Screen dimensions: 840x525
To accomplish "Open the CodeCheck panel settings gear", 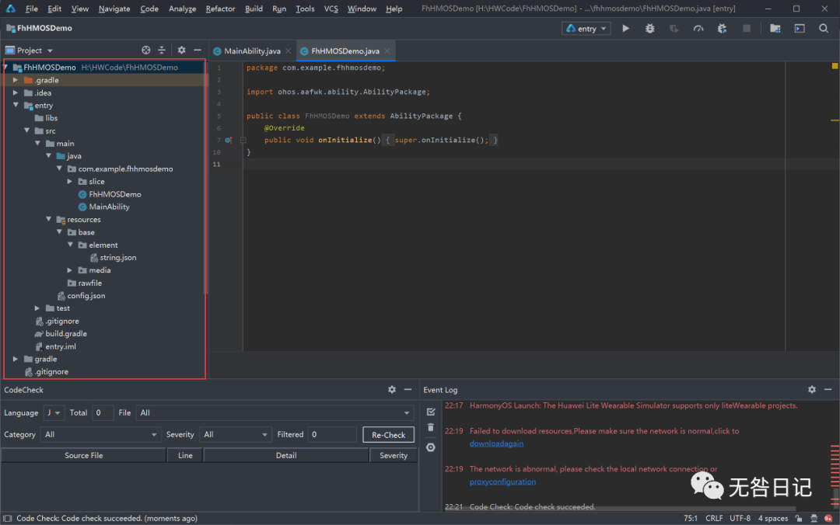I will click(x=392, y=390).
